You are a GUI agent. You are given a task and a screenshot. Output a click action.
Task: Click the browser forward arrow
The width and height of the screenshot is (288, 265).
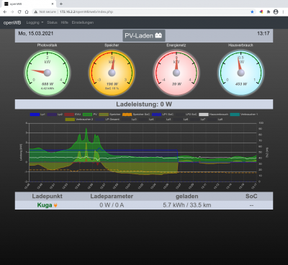click(x=12, y=12)
